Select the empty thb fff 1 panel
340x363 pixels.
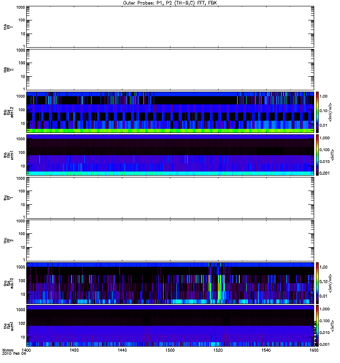(x=170, y=27)
